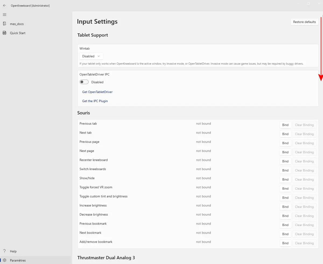Click the Help question mark icon
This screenshot has width=323, height=264.
click(4, 251)
